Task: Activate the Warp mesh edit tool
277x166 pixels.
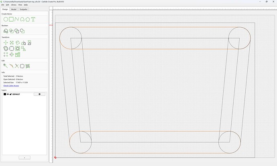Action: [28, 66]
